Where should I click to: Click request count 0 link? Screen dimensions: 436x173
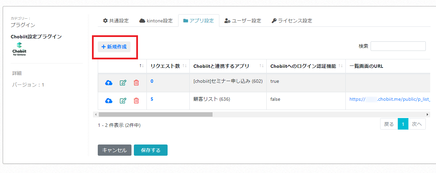pos(152,81)
